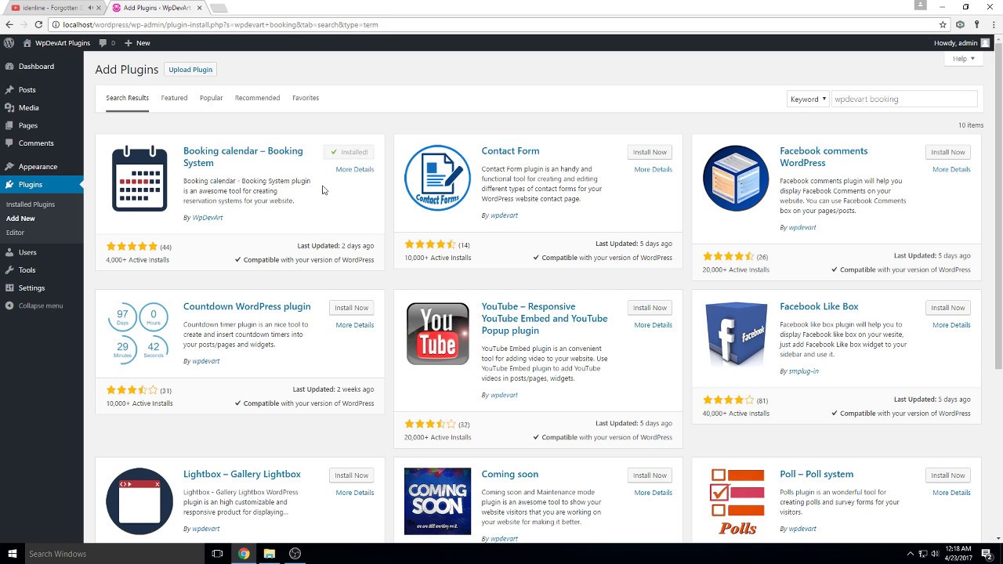This screenshot has width=1003, height=564.
Task: View More Details for Contact Form
Action: [654, 169]
